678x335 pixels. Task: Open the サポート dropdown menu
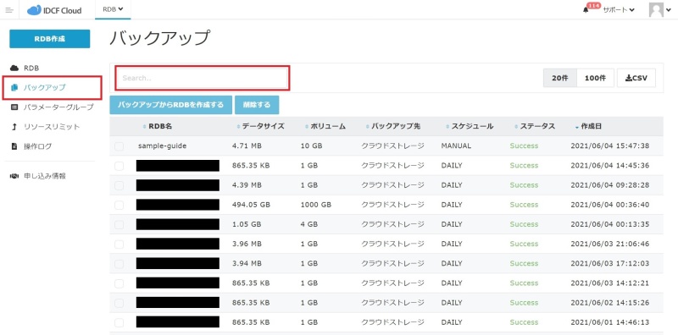tap(619, 10)
